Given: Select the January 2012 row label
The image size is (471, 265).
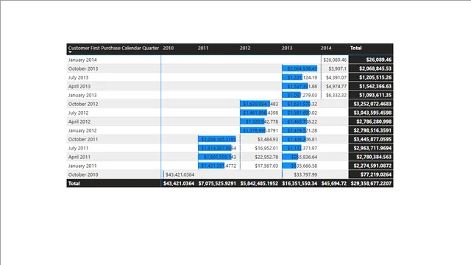Looking at the screenshot, I should point(82,130).
